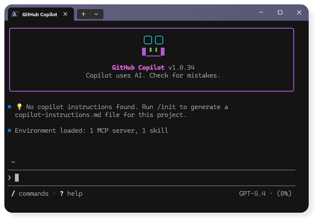
Task: Close the GitHub Copilot tab
Action: tap(65, 14)
